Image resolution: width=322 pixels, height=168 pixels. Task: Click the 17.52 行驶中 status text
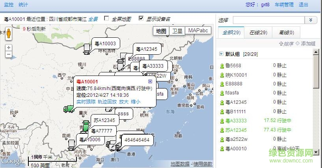[277, 120]
